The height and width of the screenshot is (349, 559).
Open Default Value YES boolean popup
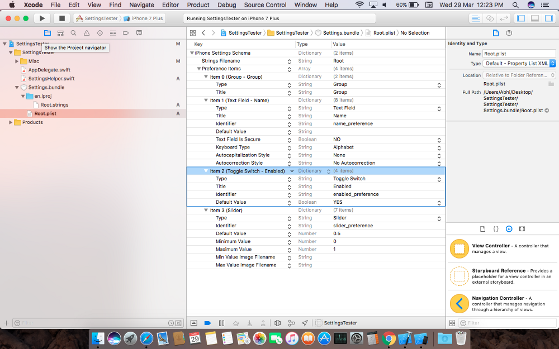pos(439,202)
